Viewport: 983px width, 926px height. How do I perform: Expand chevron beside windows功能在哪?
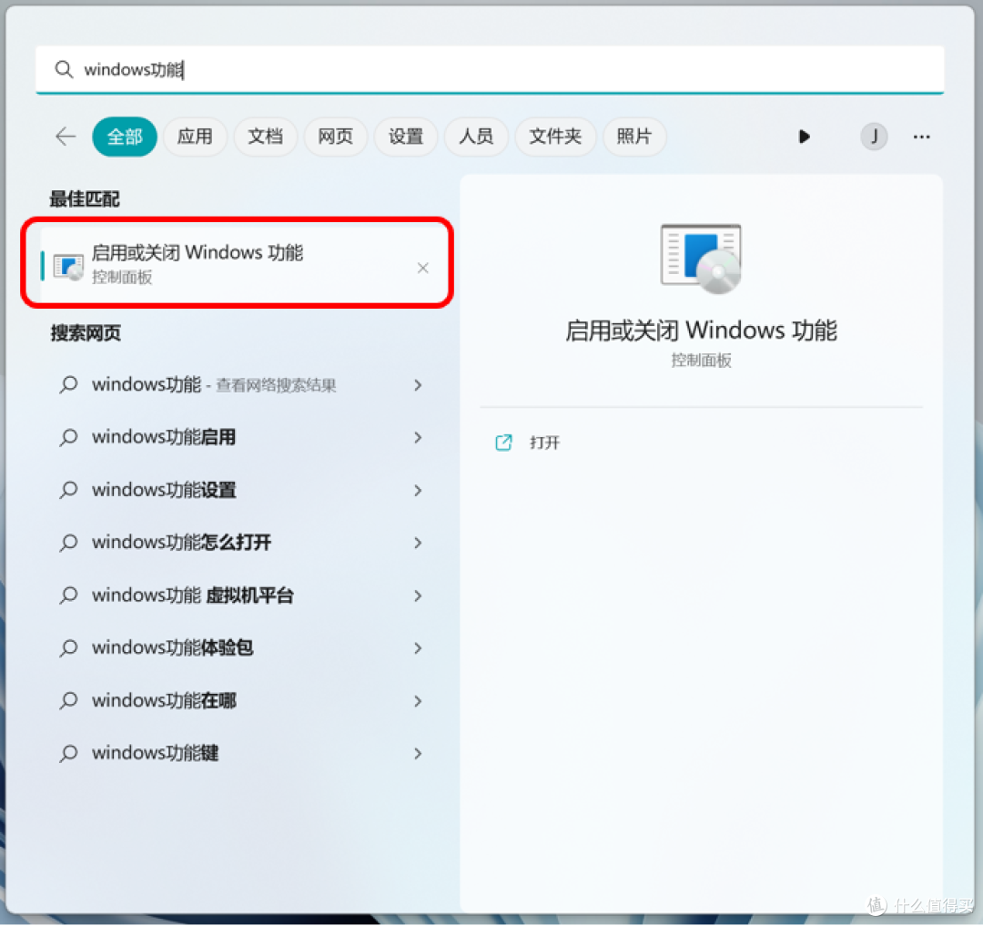[x=418, y=701]
